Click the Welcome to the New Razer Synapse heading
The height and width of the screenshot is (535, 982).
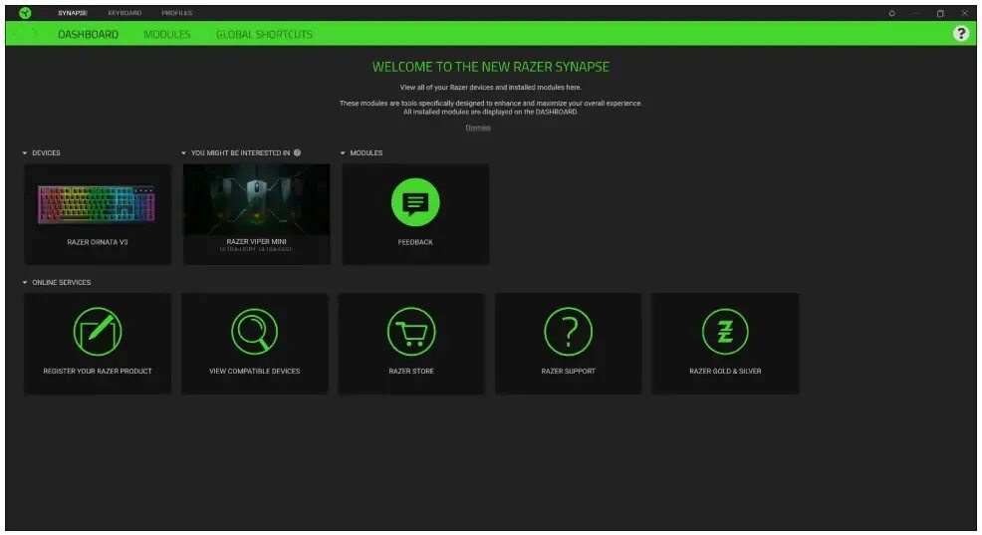click(x=491, y=67)
